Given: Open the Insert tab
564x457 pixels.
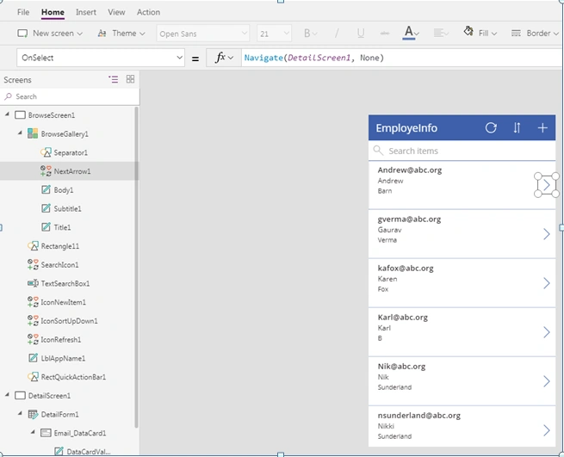Looking at the screenshot, I should coord(86,12).
